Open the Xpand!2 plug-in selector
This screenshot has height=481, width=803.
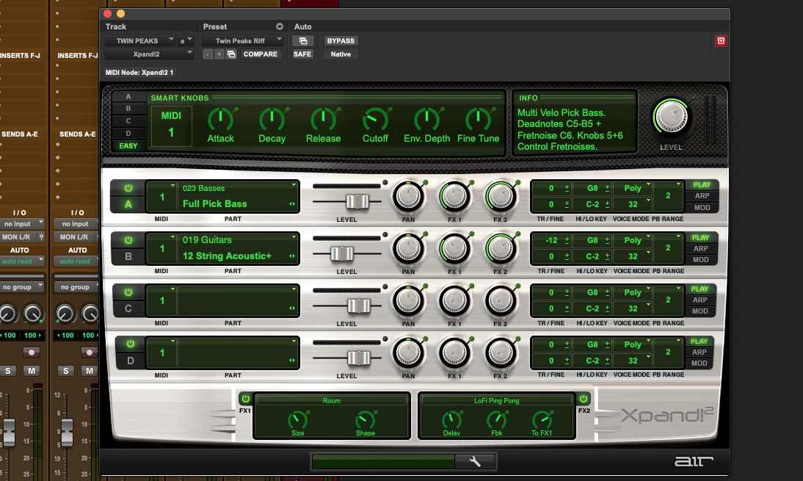[x=150, y=54]
